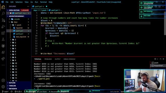The width and height of the screenshot is (166, 93).
Task: Collapse the days folder
Action: [x=19, y=22]
